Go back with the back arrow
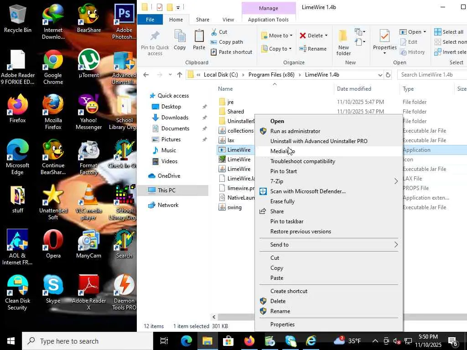 click(146, 75)
